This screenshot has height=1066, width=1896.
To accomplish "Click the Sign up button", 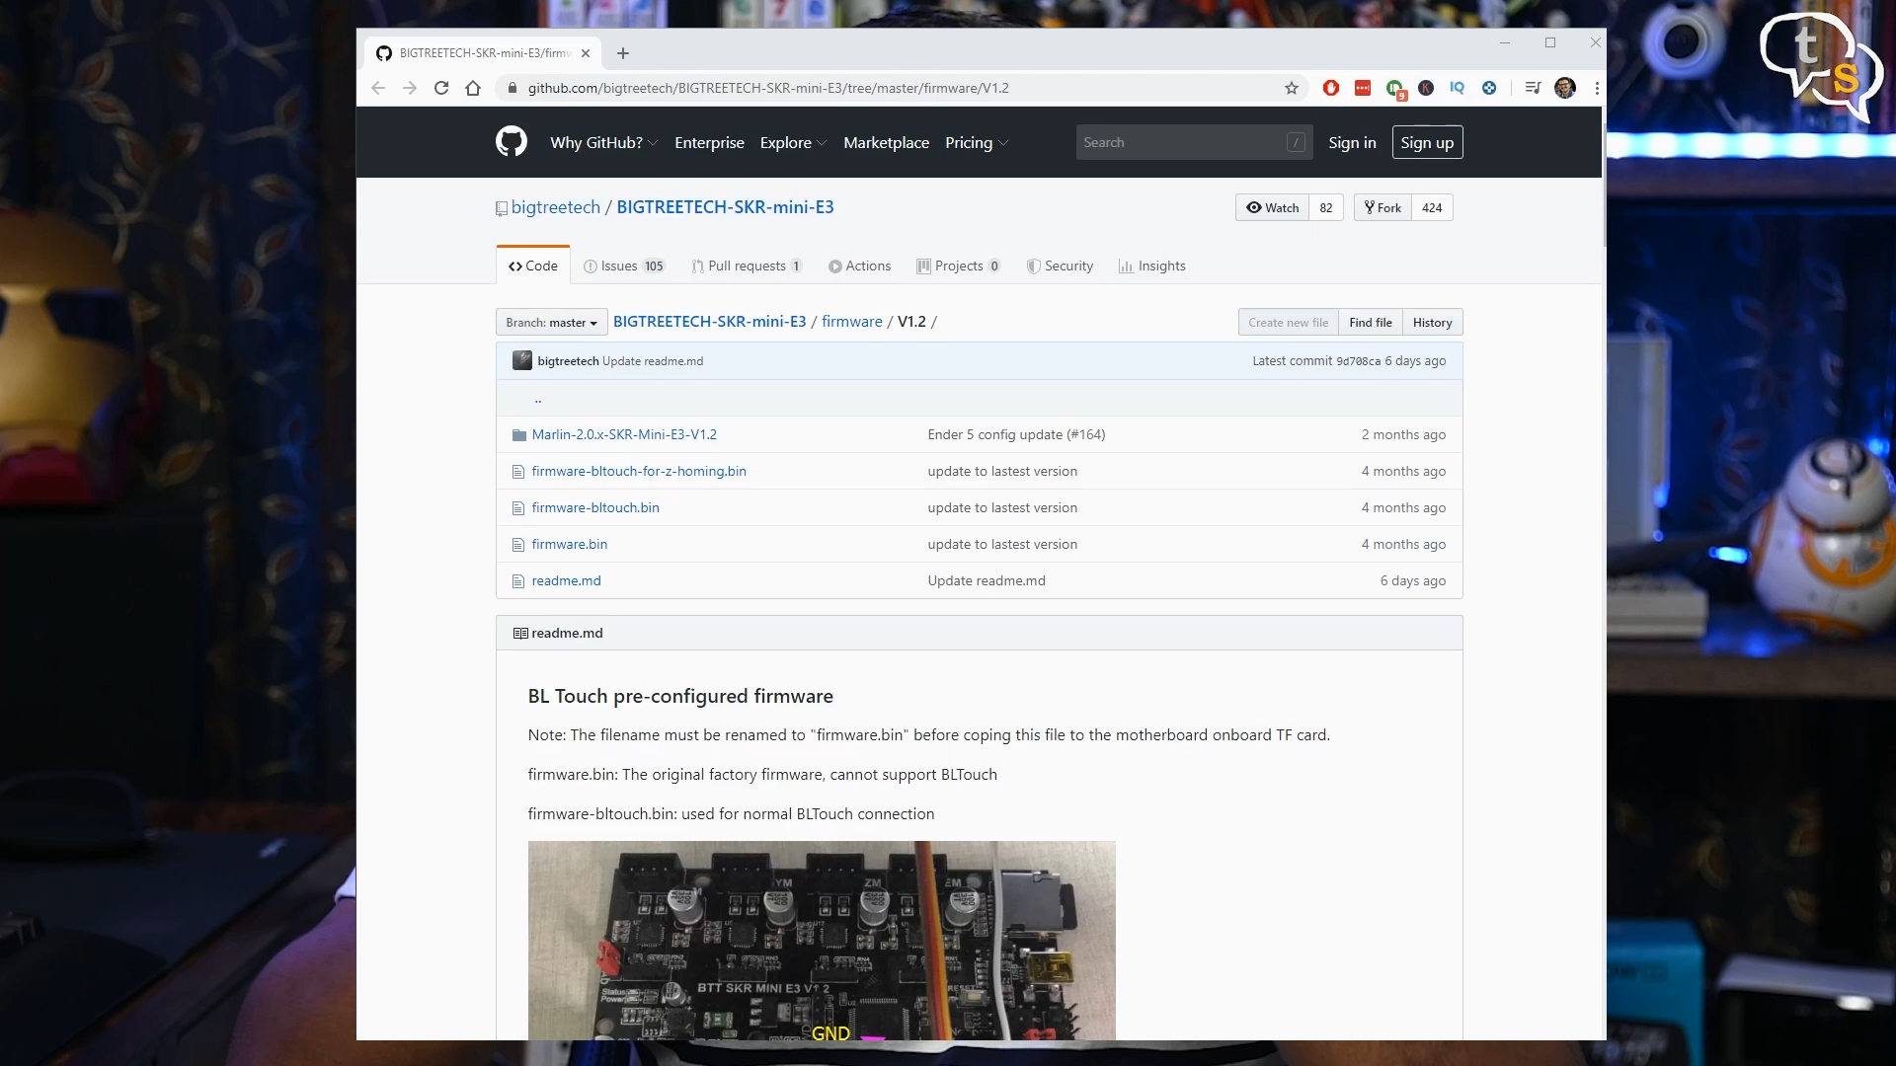I will (1427, 142).
